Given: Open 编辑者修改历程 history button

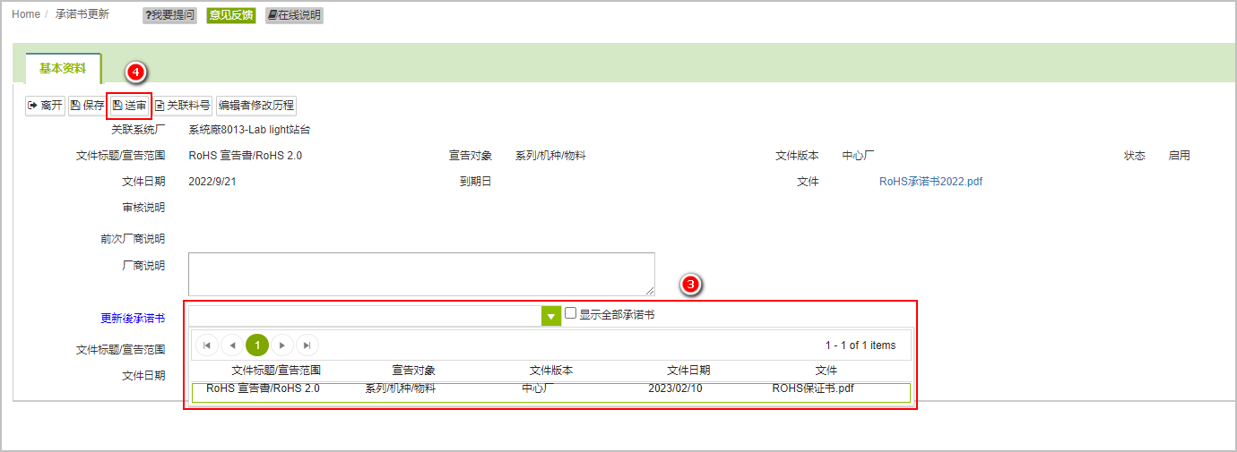Looking at the screenshot, I should [x=256, y=106].
